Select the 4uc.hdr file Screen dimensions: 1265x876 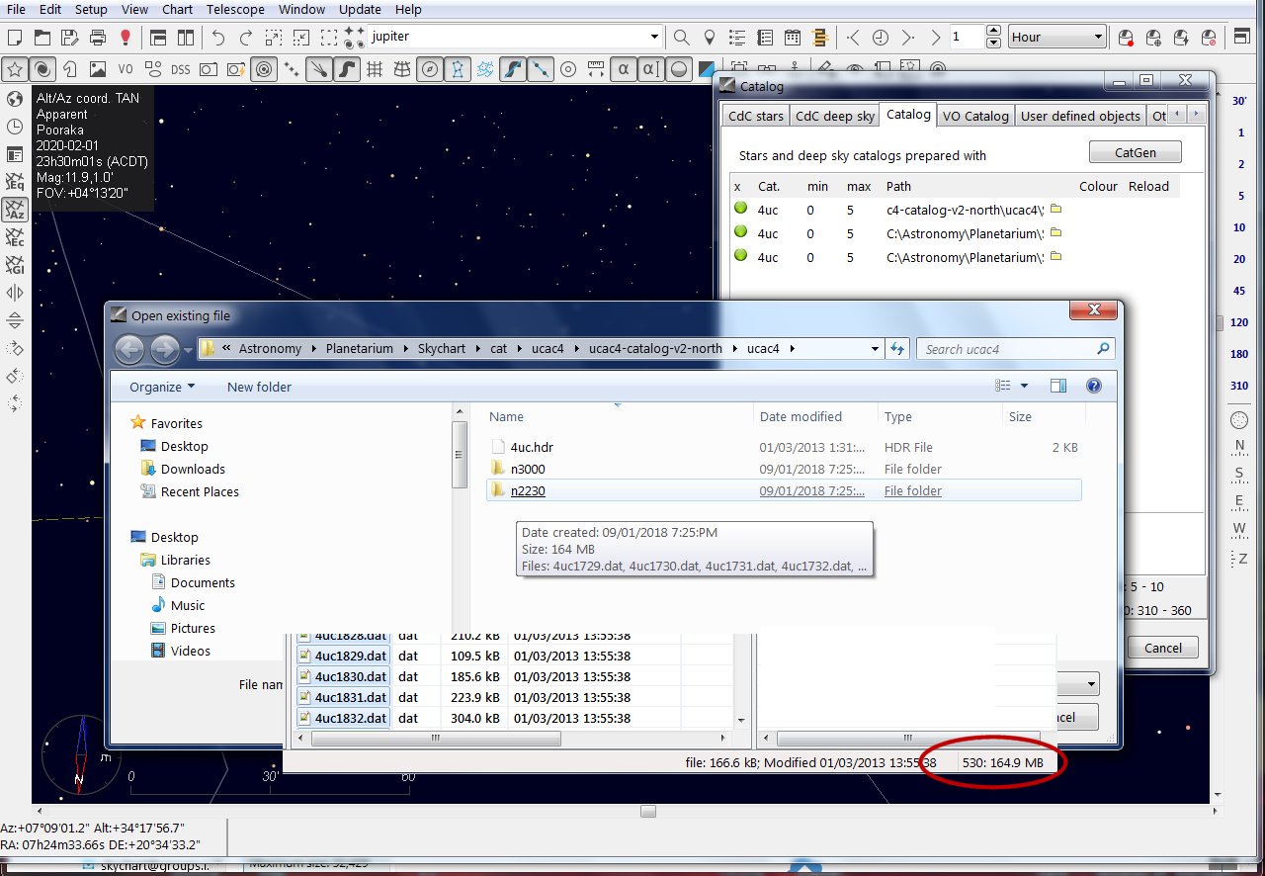(532, 447)
